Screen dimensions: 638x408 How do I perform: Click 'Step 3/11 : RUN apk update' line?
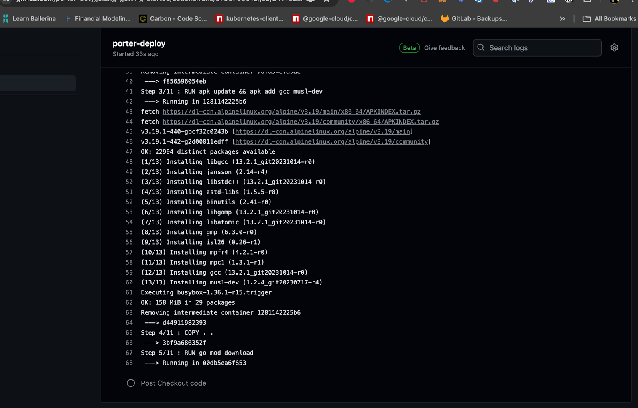(232, 91)
